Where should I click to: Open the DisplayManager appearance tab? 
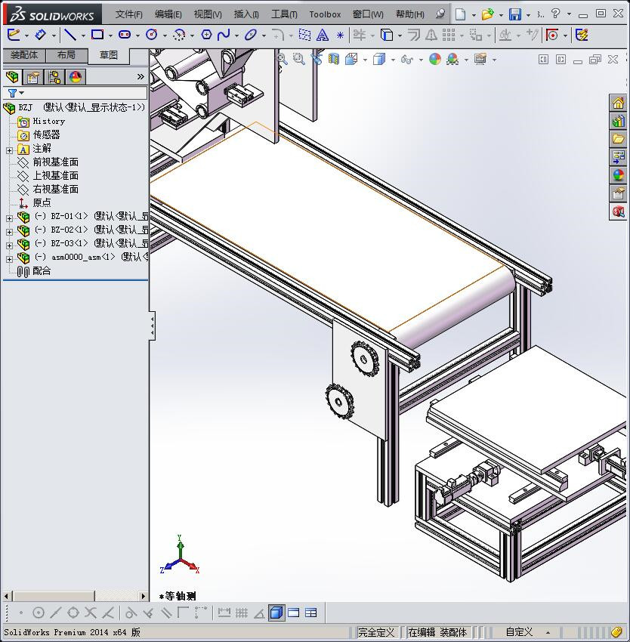coord(75,77)
